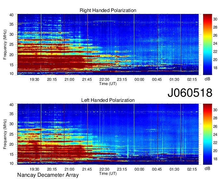Click the top plot's "Time (UT)" axis label
The image size is (221, 179).
108,84
